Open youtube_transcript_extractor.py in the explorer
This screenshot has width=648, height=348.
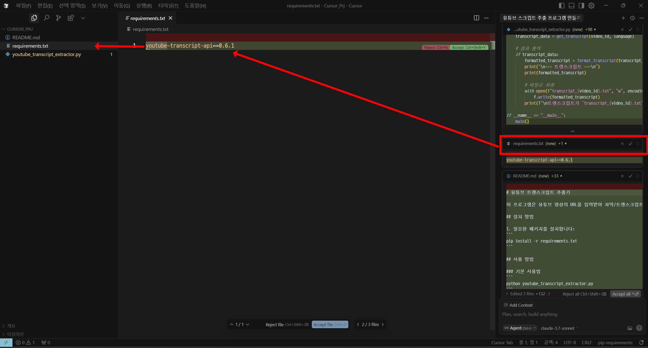(47, 54)
